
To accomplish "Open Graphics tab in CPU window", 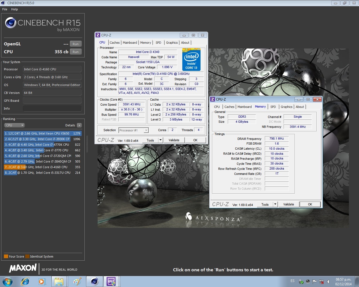I will click(x=172, y=43).
